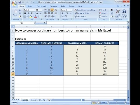140x105 pixels.
Task: Open Find & Select binoculars
Action: (124, 13)
